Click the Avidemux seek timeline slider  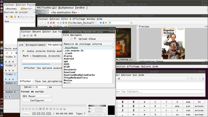pyautogui.click(x=54, y=105)
